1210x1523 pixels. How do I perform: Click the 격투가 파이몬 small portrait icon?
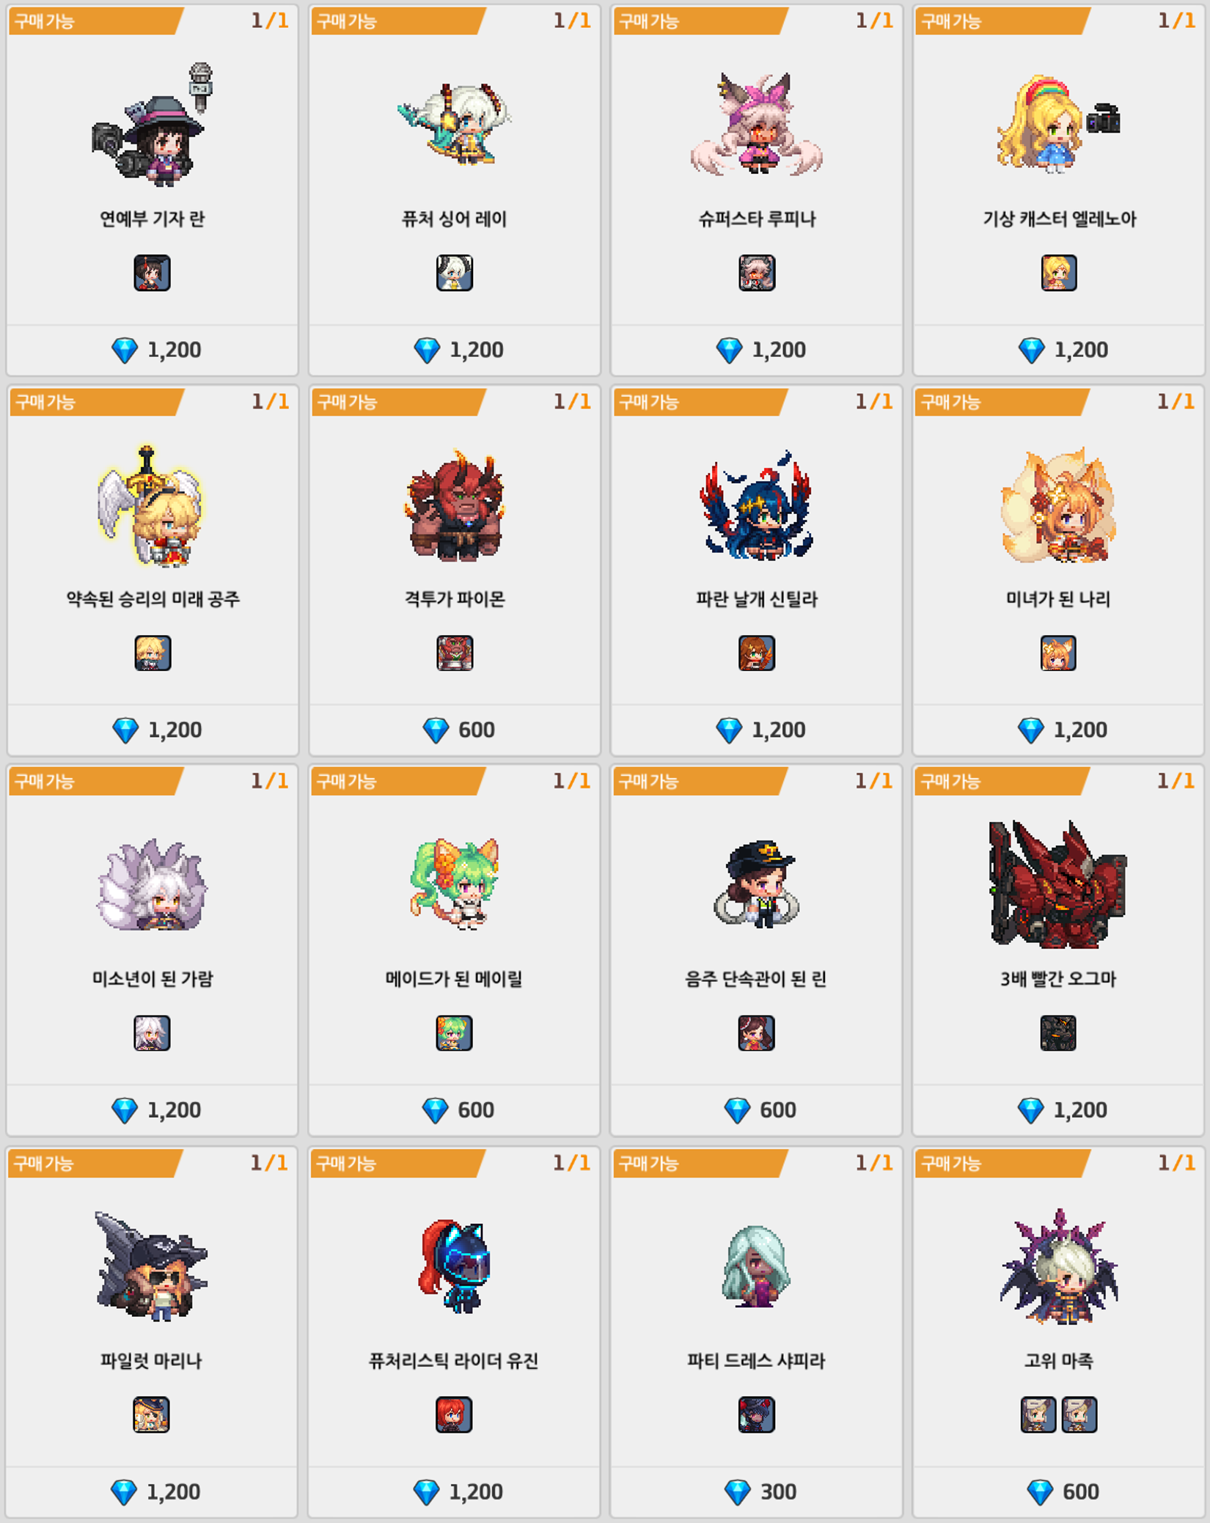(x=454, y=653)
